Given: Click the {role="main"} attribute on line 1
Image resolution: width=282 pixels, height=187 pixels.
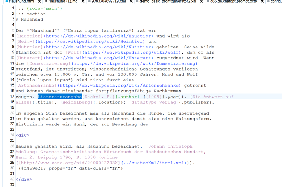Looking at the screenshot, I should (44, 8).
